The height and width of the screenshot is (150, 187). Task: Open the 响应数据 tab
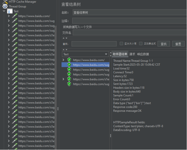click(x=143, y=54)
